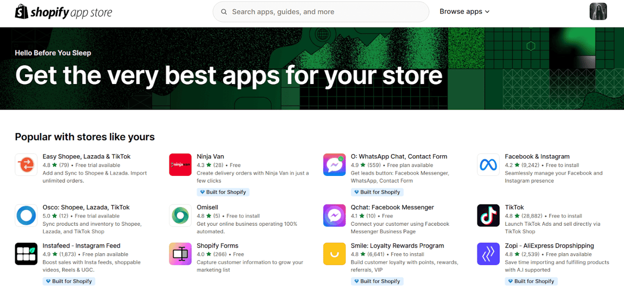Open the Smile loyalty app icon
624x300 pixels.
(x=334, y=254)
